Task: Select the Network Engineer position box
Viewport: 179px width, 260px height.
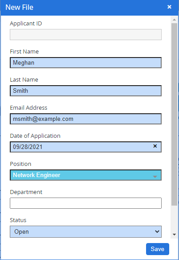Action: click(85, 175)
